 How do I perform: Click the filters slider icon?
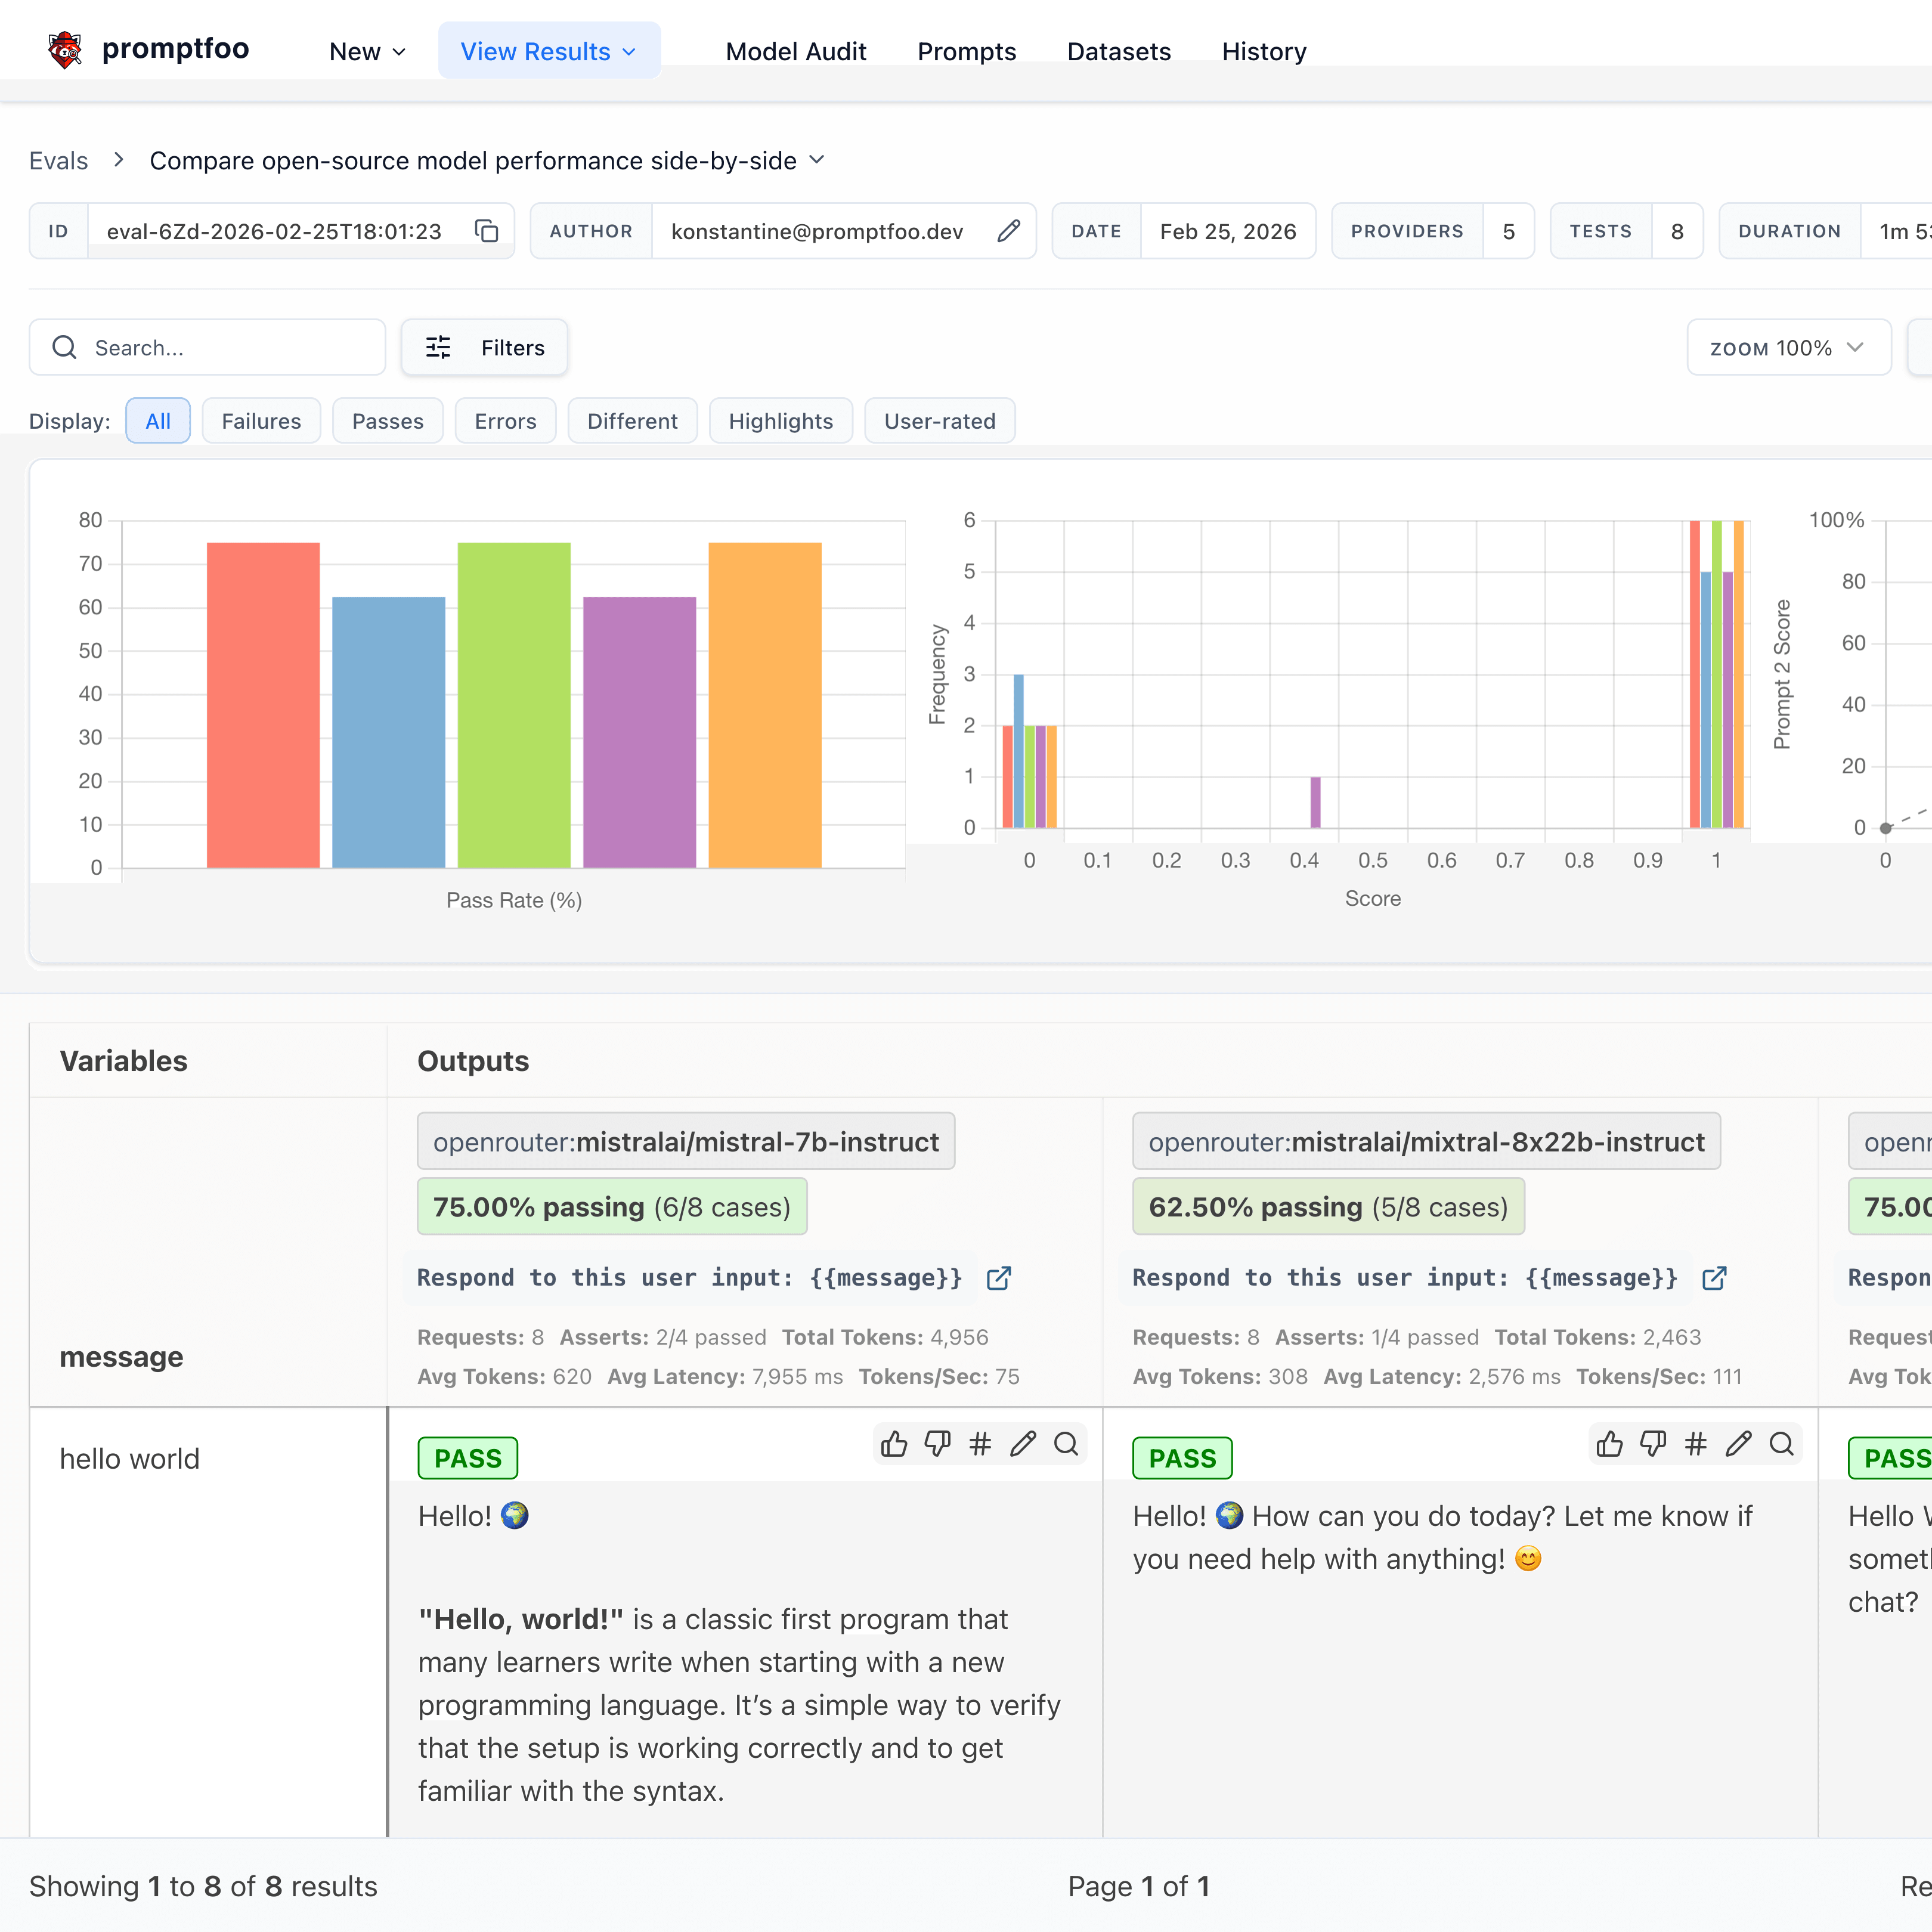pos(438,347)
